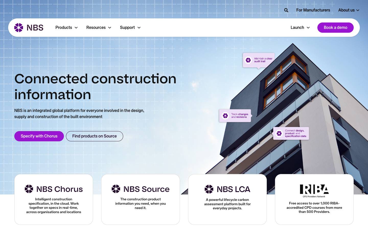Expand the Products dropdown menu
Viewport: 368px width, 230px height.
[x=66, y=28]
